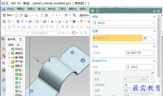The height and width of the screenshot is (96, 163).
Task: Open the 装配(A) menu
Action: (x=73, y=9)
